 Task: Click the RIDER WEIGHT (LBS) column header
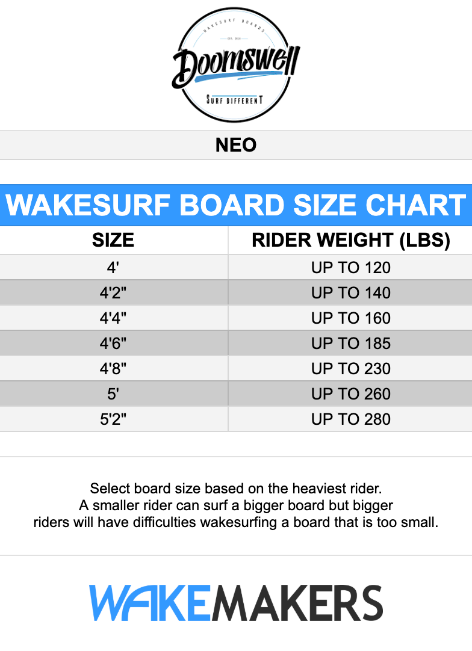tap(350, 241)
